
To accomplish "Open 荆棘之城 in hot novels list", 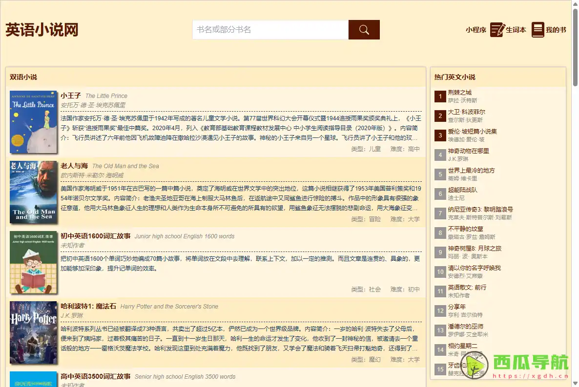I will [460, 93].
